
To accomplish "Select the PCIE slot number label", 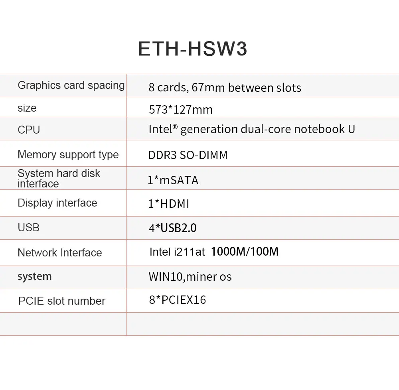I will click(x=62, y=301).
